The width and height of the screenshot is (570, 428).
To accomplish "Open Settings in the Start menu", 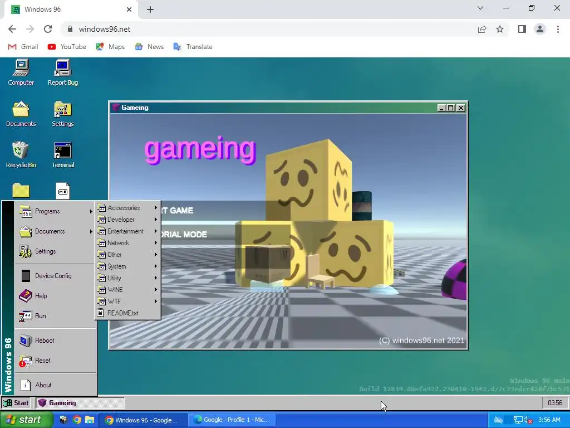I will click(55, 251).
